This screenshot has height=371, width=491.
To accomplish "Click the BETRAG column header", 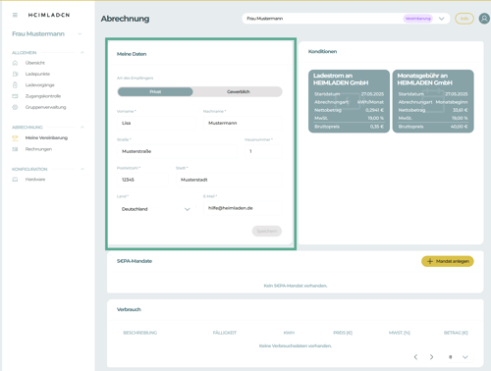I will coord(456,333).
